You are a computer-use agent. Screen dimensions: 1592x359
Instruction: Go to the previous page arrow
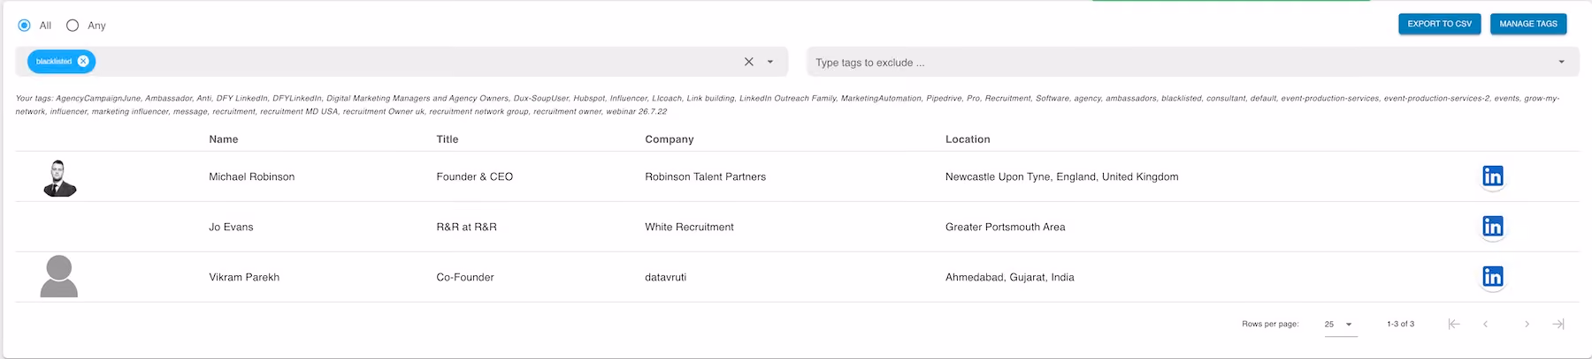(1486, 324)
